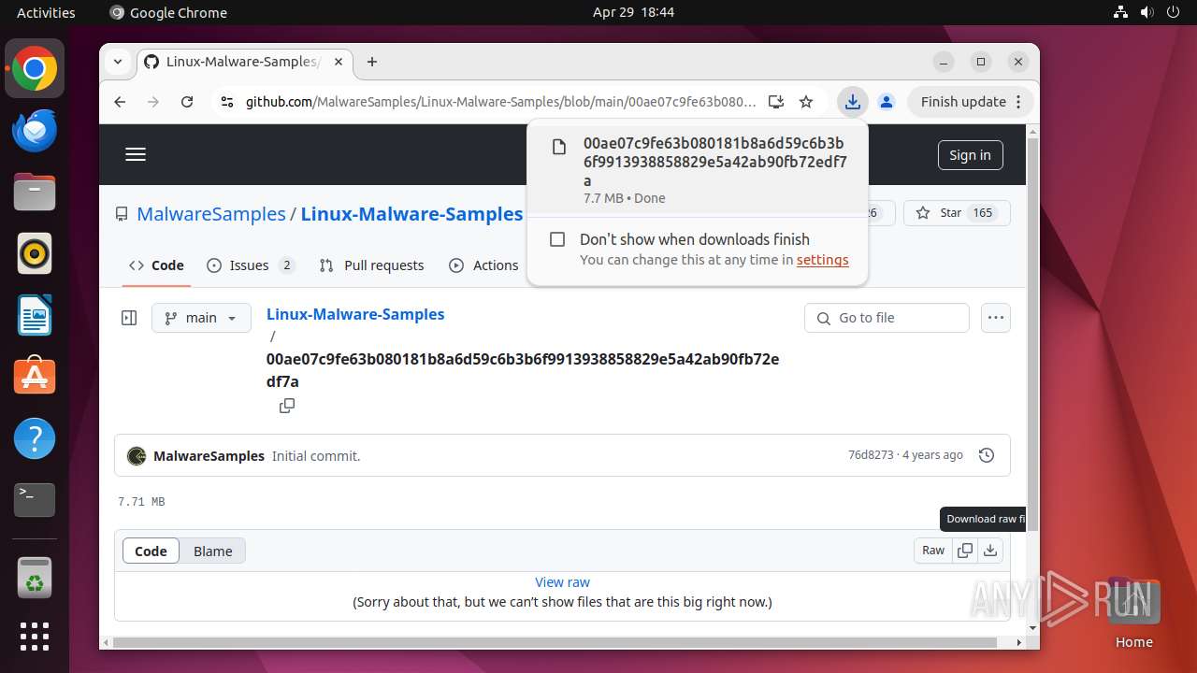Image resolution: width=1197 pixels, height=673 pixels.
Task: Open the Linux-Malware-Samples breadcrumb link
Action: (x=355, y=314)
